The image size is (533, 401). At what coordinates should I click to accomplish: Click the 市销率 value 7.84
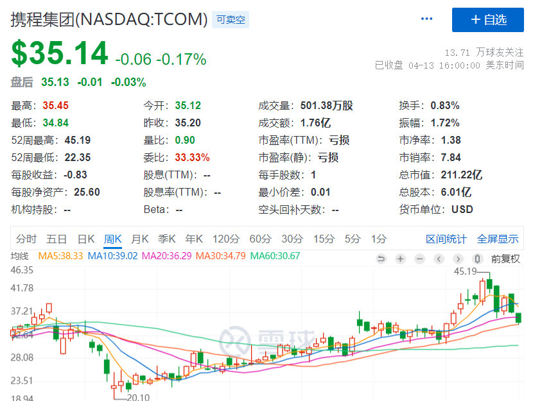pyautogui.click(x=451, y=158)
